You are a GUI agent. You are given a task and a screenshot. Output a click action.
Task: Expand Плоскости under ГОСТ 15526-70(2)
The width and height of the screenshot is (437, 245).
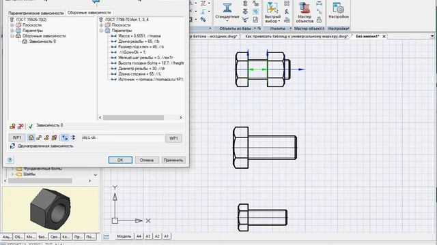click(x=12, y=25)
